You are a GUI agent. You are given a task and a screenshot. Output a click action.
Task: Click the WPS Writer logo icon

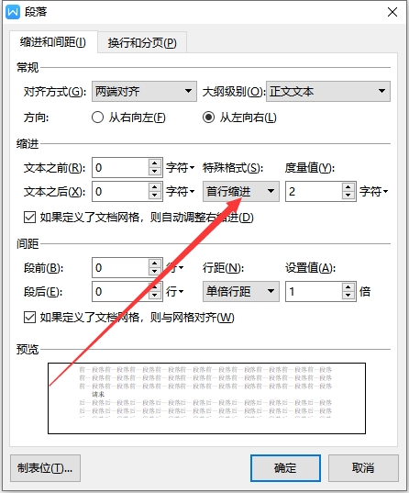(x=13, y=12)
